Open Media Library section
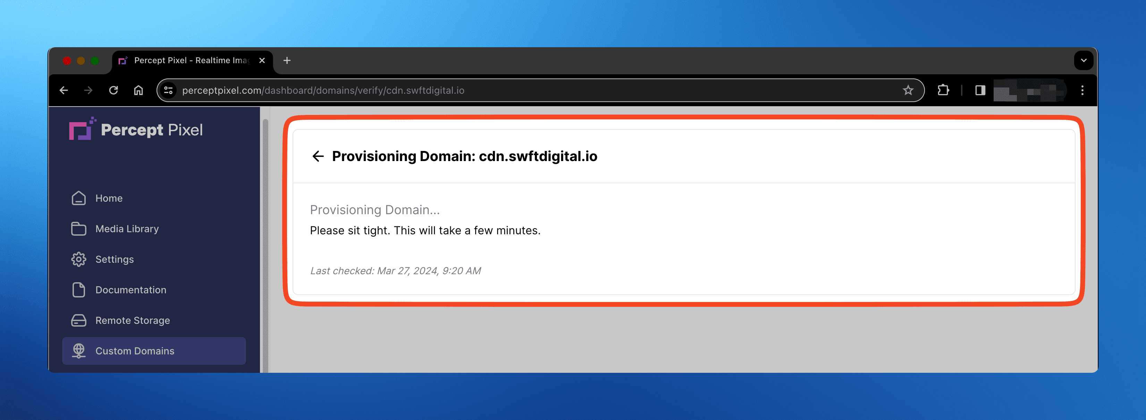The width and height of the screenshot is (1146, 420). [126, 228]
